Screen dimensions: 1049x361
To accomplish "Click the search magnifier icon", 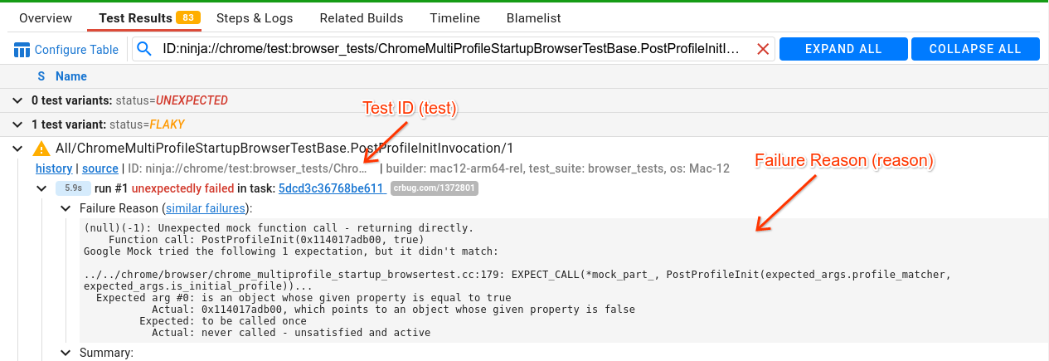I will point(145,50).
